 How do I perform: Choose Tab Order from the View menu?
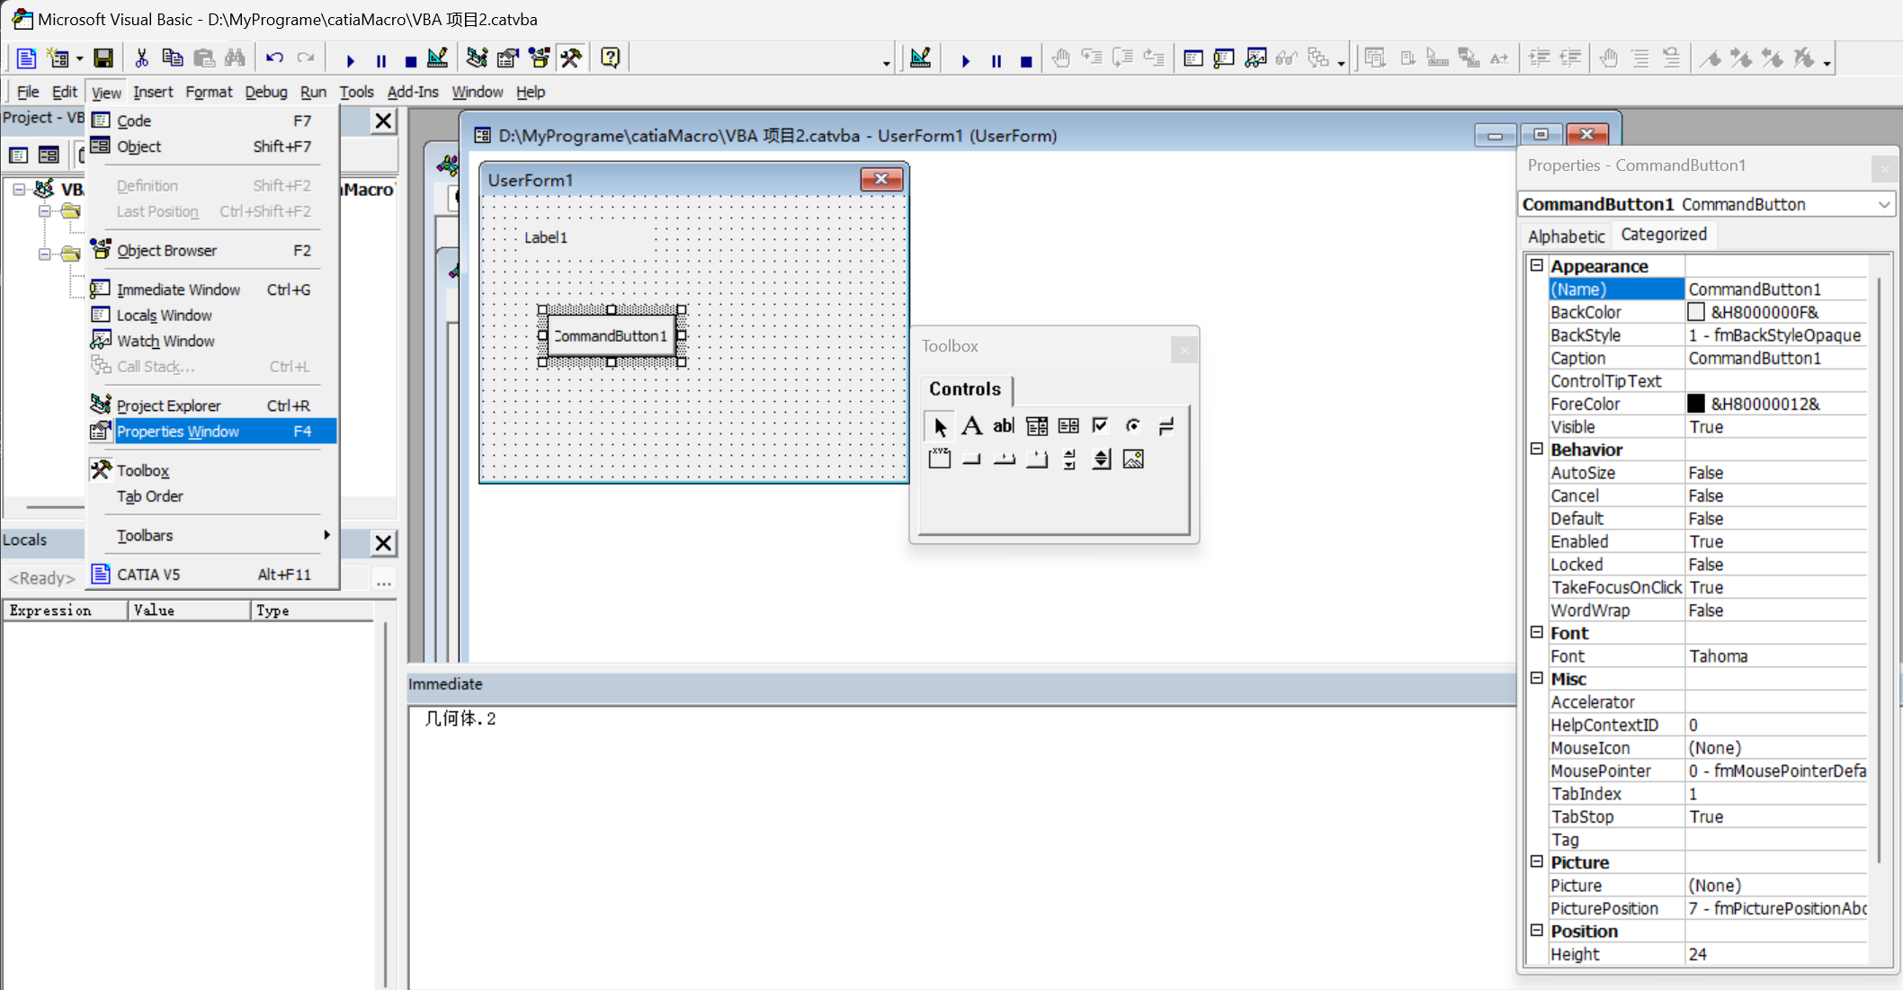[x=214, y=496]
